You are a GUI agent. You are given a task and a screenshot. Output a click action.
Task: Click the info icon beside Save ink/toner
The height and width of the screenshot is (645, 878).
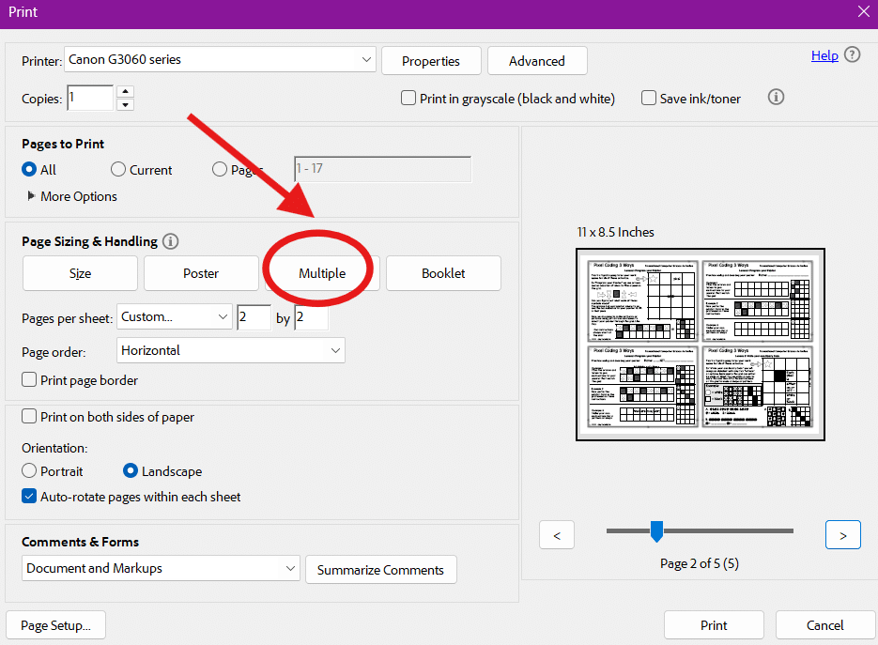(x=776, y=97)
